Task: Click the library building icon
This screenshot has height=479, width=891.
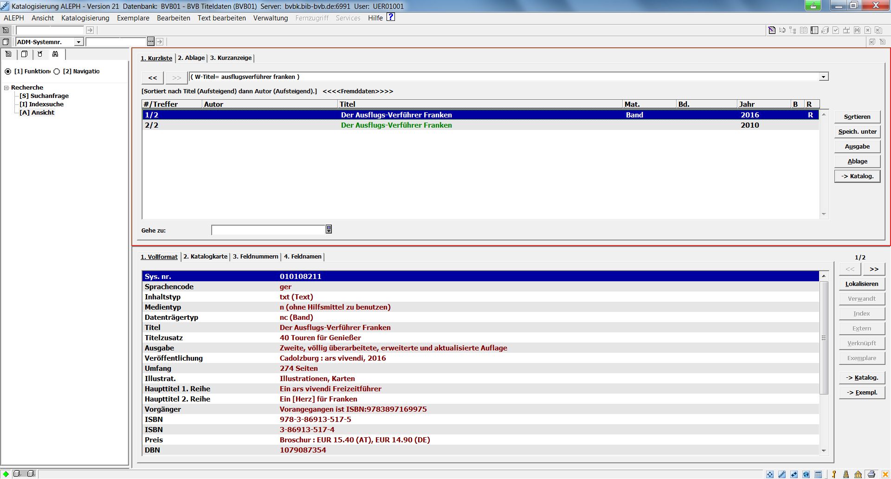Action: [858, 474]
